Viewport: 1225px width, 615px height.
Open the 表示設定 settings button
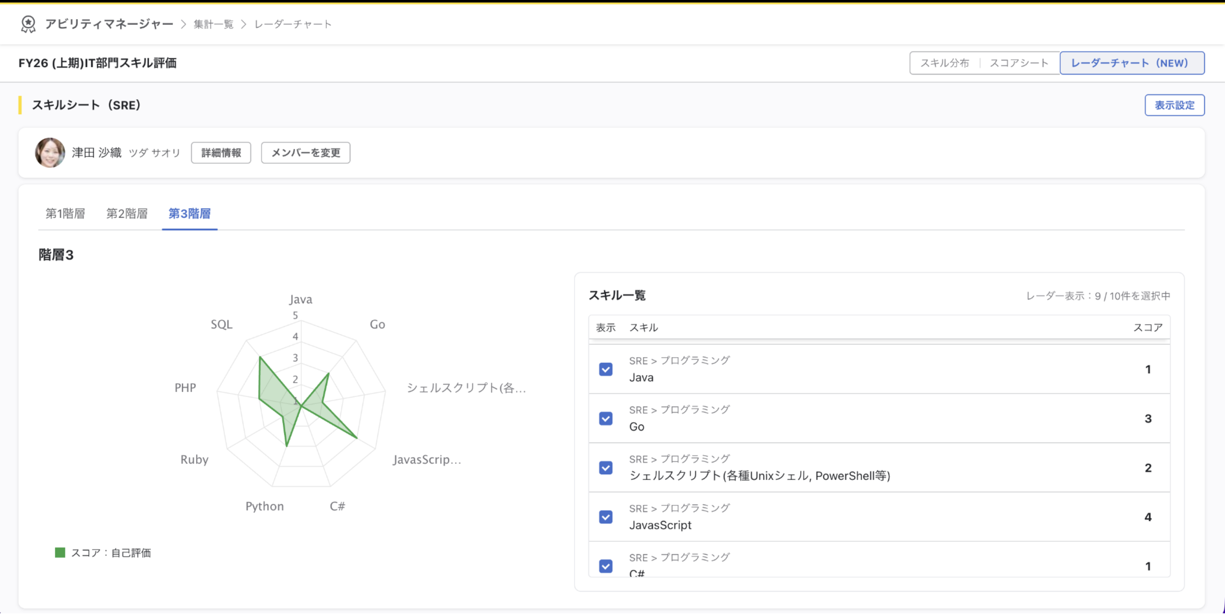1174,105
